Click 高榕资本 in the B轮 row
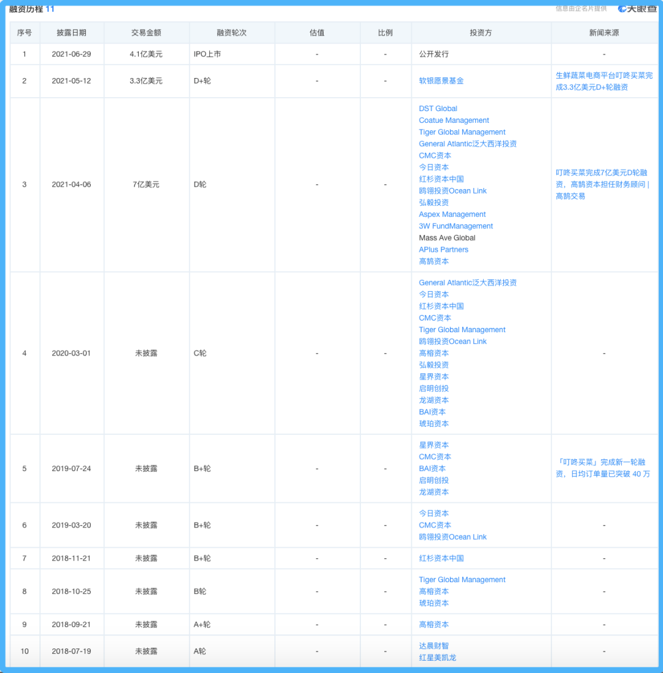Viewport: 663px width, 673px height. click(434, 591)
